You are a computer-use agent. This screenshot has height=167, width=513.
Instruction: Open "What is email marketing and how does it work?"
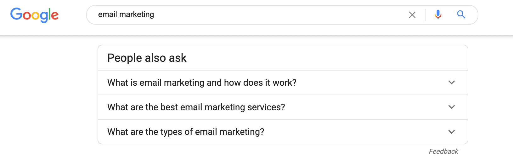(x=202, y=83)
